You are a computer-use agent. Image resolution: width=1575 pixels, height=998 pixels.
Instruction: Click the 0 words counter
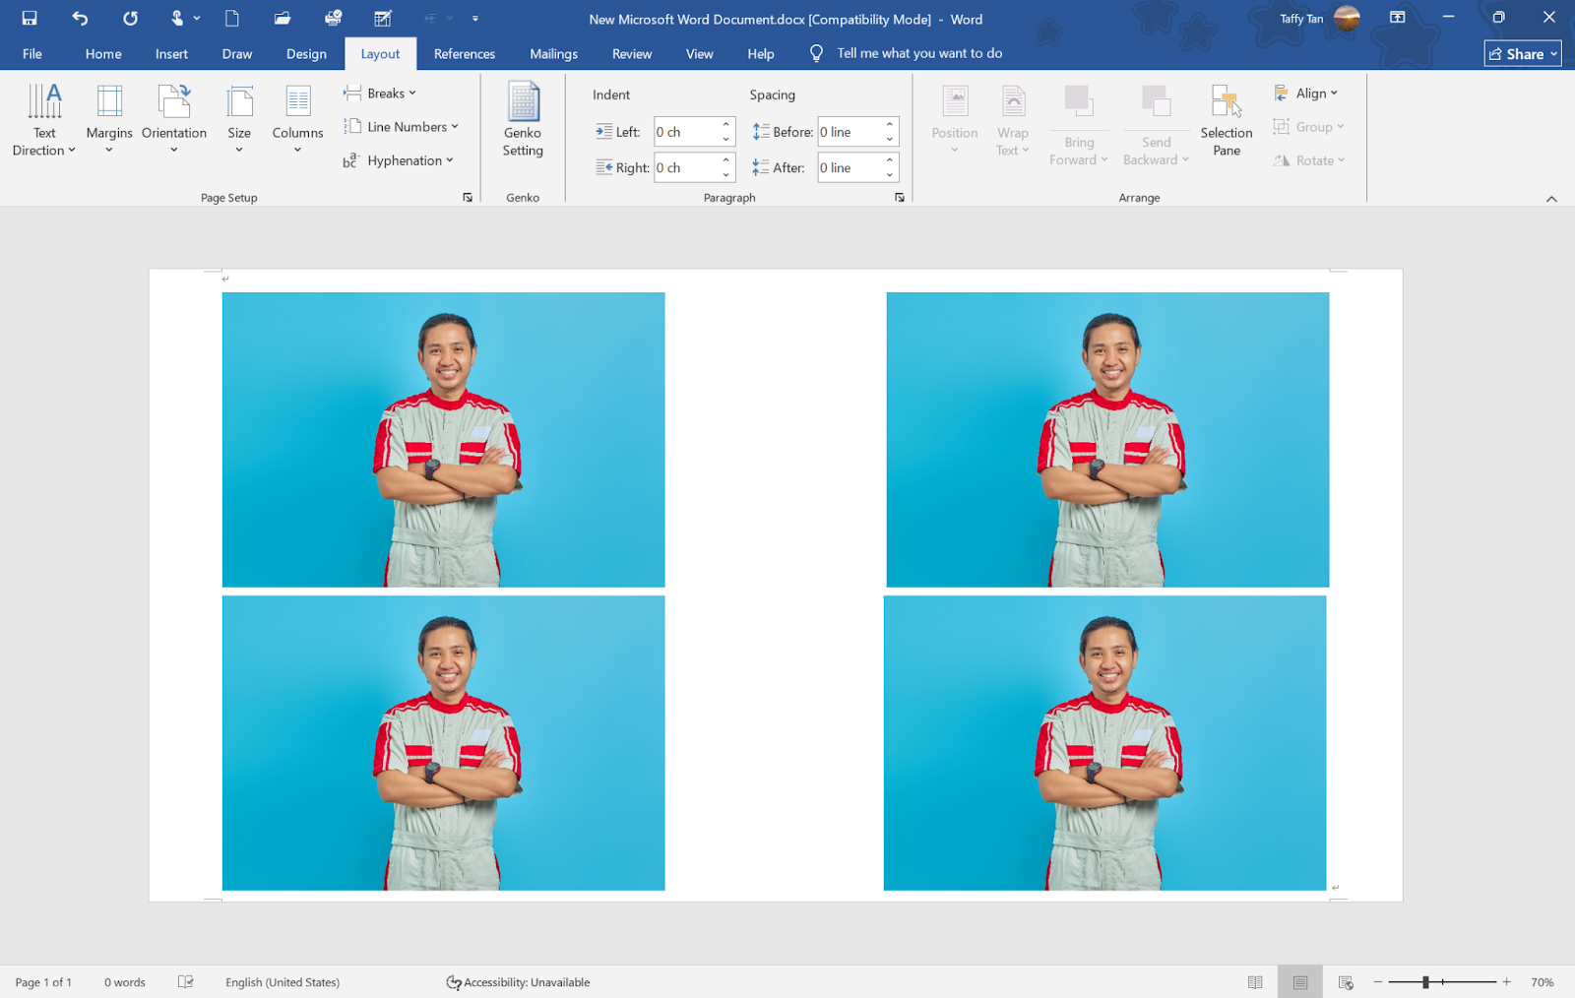pyautogui.click(x=125, y=982)
